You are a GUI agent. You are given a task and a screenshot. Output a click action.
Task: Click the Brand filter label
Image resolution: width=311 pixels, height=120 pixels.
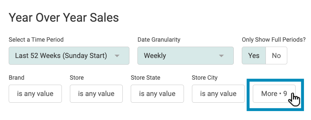click(16, 77)
